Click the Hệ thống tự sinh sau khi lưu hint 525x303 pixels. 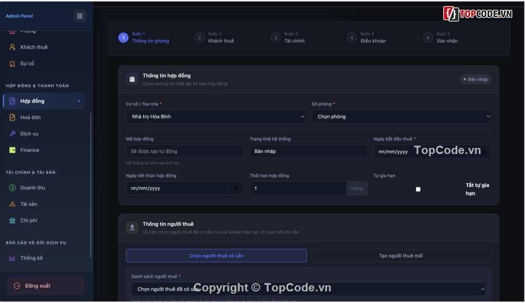point(153,163)
